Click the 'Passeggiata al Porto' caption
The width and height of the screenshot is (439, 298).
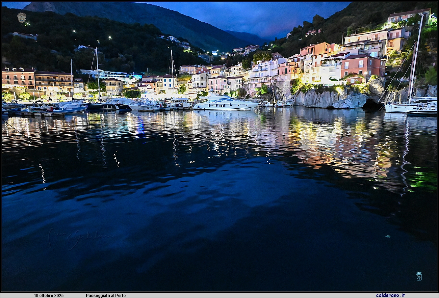[x=105, y=296]
